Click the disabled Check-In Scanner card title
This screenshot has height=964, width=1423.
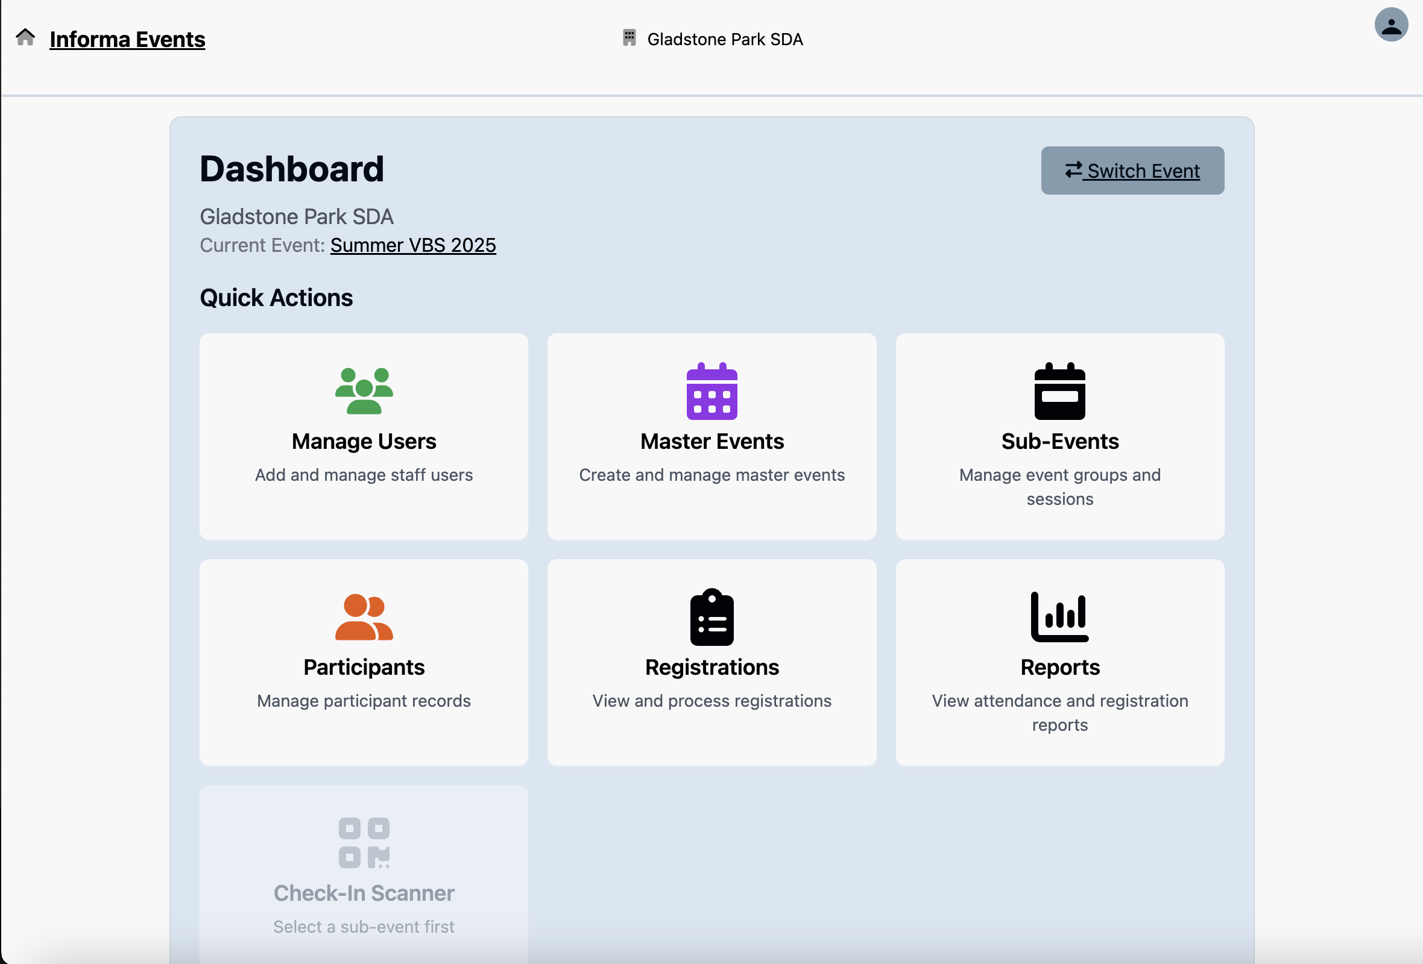coord(364,893)
